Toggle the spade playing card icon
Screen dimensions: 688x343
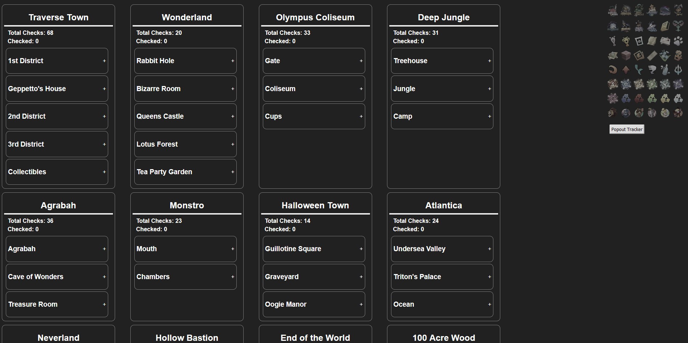click(x=639, y=41)
